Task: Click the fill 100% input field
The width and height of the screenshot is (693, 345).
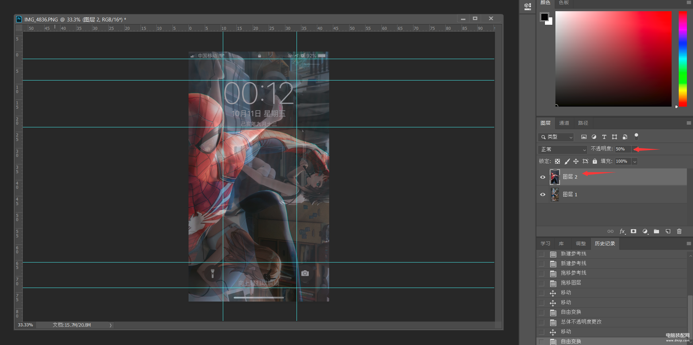Action: pyautogui.click(x=623, y=161)
